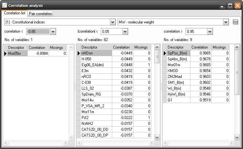Select the nHDon descriptor row
Viewport: 243px width, 149px height.
click(x=114, y=53)
